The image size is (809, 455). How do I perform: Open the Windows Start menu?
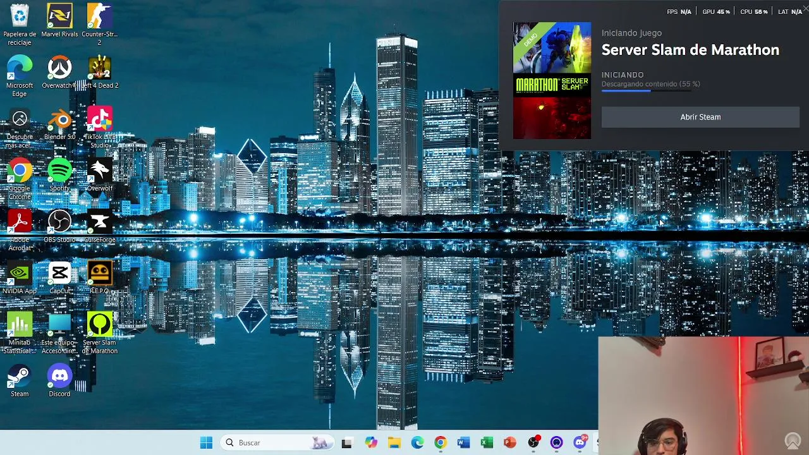pyautogui.click(x=206, y=443)
